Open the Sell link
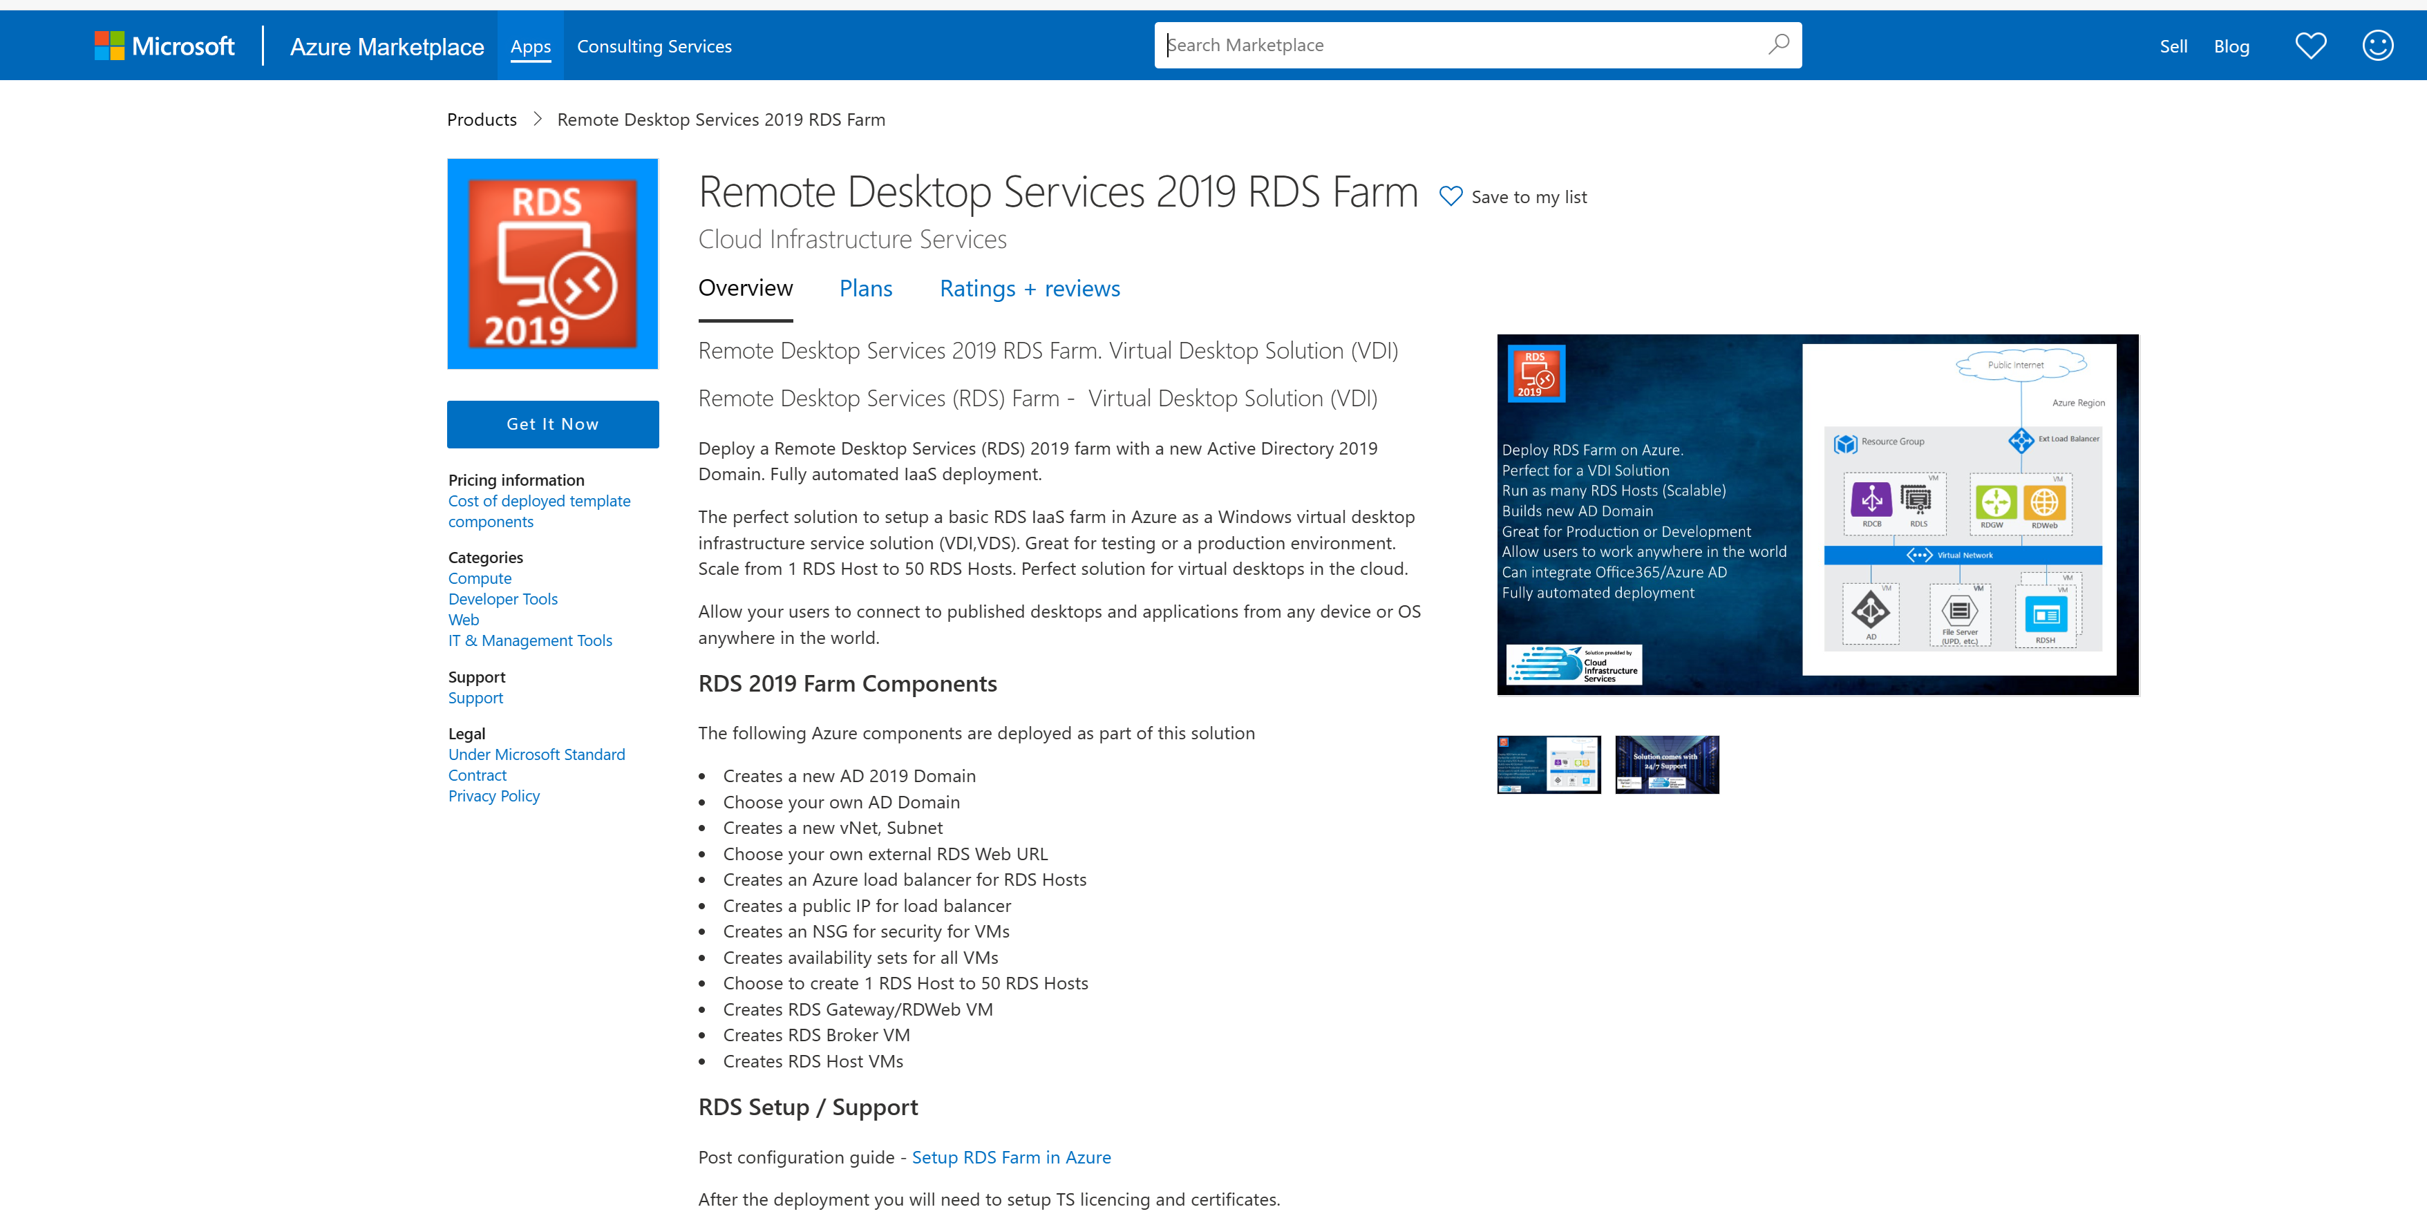The image size is (2427, 1216). [2173, 46]
